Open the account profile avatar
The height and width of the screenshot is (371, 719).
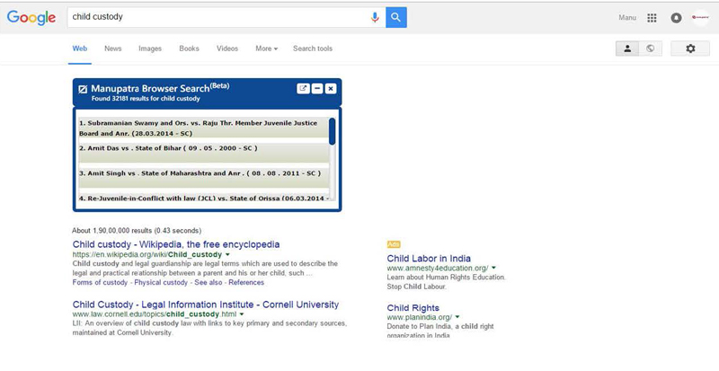point(700,17)
